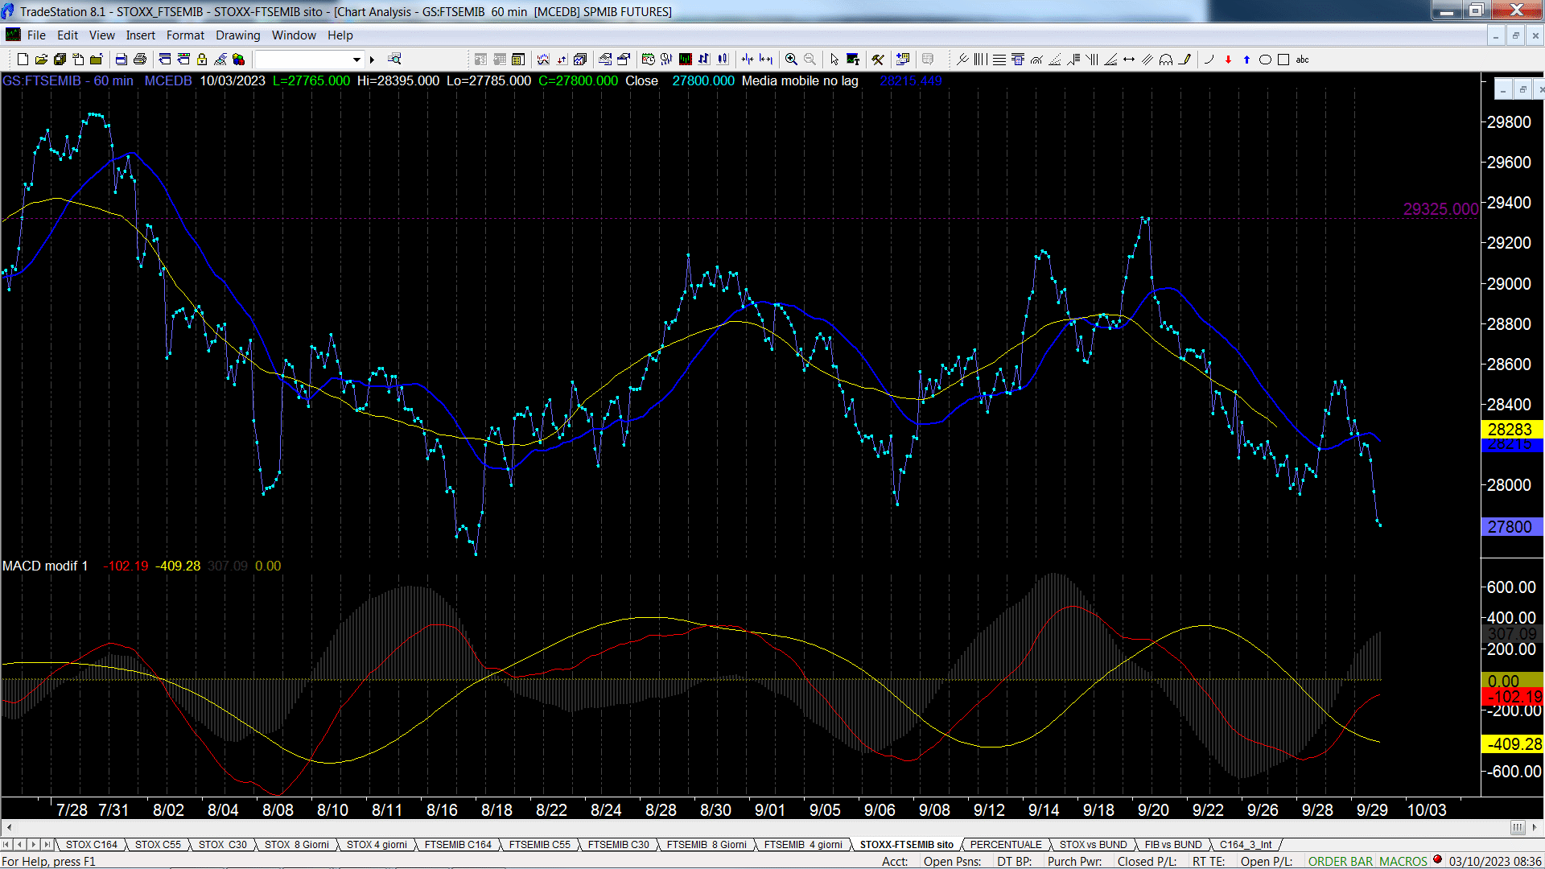Switch to STOX C55 workspace tab
1545x869 pixels.
(158, 844)
